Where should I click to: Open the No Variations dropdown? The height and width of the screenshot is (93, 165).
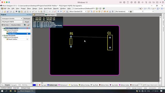pos(129,11)
